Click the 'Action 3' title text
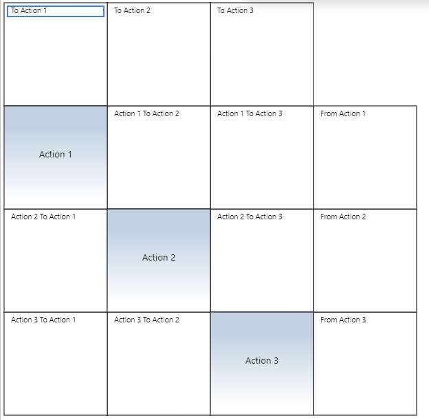The height and width of the screenshot is (420, 429). pos(262,361)
